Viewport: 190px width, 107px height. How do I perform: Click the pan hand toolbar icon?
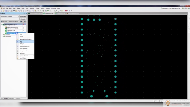pyautogui.click(x=43, y=11)
